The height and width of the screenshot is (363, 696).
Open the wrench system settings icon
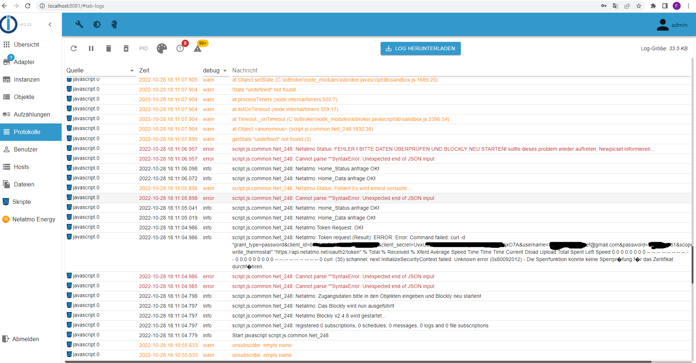(79, 24)
